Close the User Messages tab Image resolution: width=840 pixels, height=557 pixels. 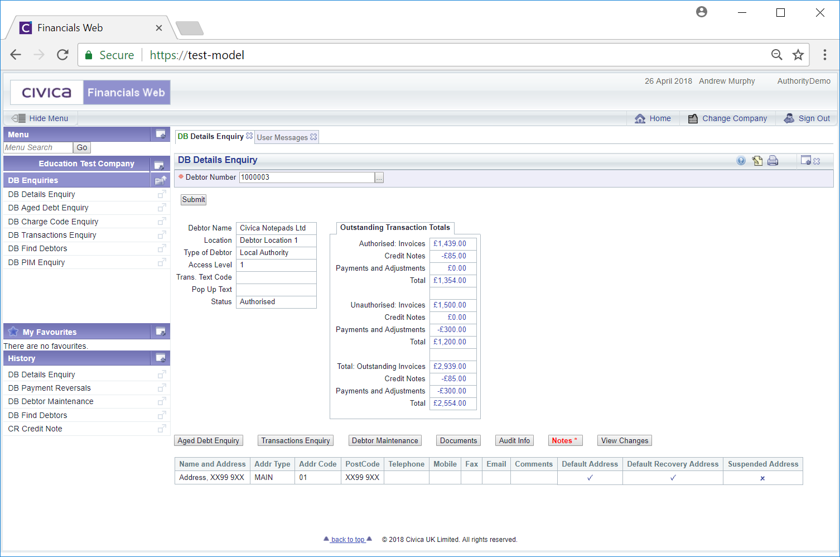click(313, 137)
